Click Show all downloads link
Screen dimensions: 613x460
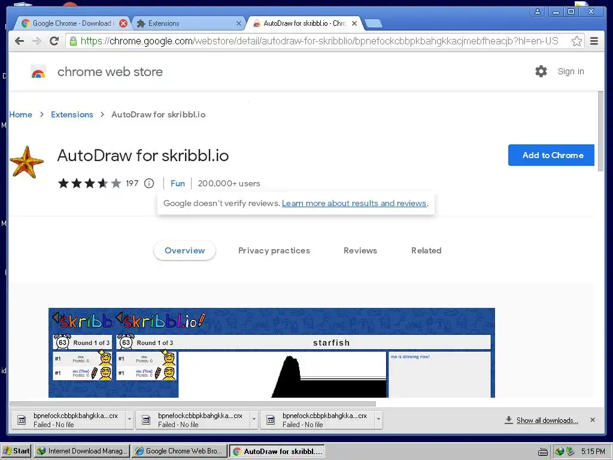click(x=547, y=420)
